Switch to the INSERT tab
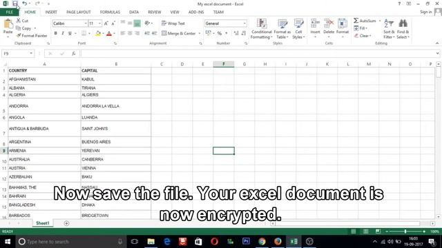Image resolution: width=442 pixels, height=248 pixels. pyautogui.click(x=51, y=12)
